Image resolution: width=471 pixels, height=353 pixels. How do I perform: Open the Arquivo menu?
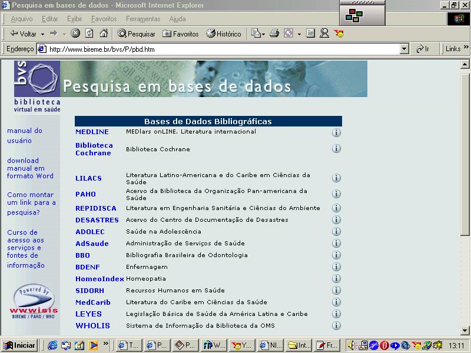[22, 19]
